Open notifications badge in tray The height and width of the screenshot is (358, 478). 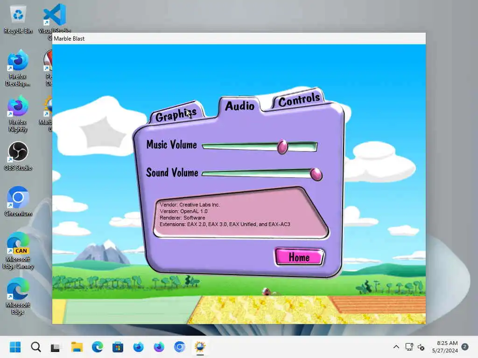pyautogui.click(x=465, y=347)
